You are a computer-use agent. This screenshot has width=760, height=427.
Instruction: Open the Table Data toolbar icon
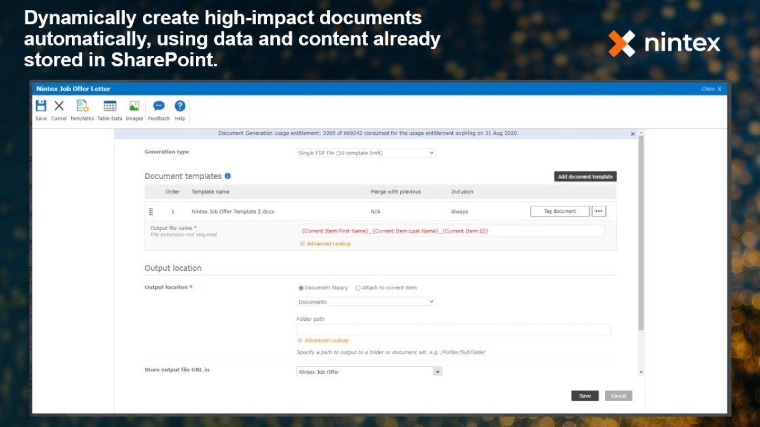110,110
